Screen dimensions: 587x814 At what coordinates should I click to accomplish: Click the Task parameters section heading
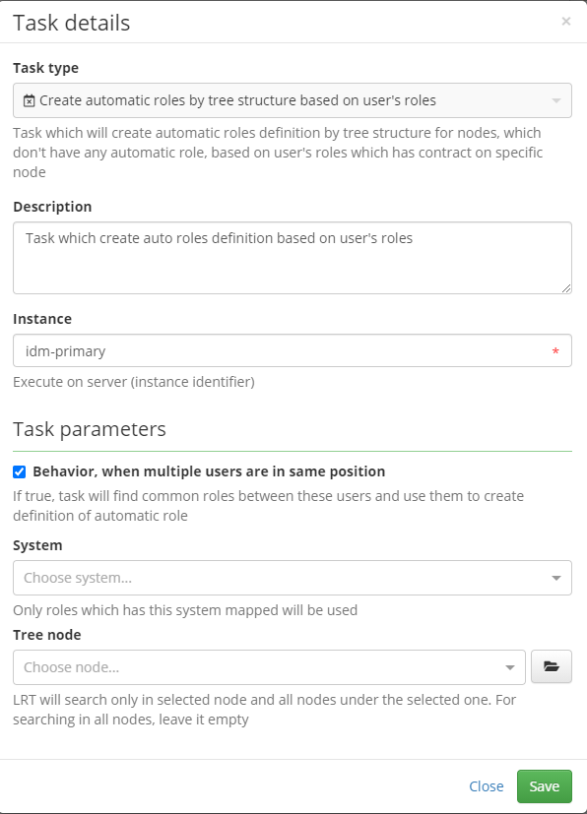(x=90, y=429)
